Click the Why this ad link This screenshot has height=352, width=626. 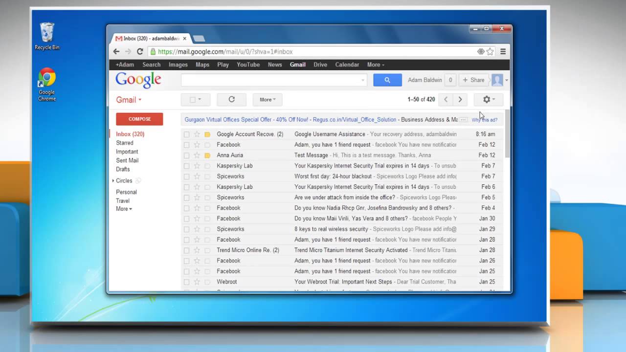(x=485, y=120)
